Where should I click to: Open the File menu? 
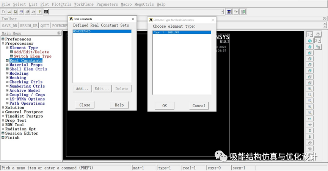click(x=6, y=4)
